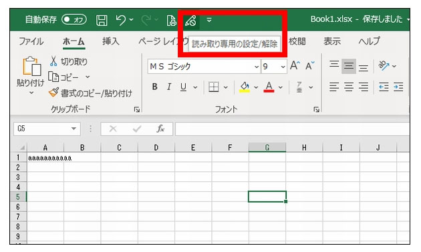Click the 貼り付け paste icon
This screenshot has height=252, width=421.
pos(32,66)
